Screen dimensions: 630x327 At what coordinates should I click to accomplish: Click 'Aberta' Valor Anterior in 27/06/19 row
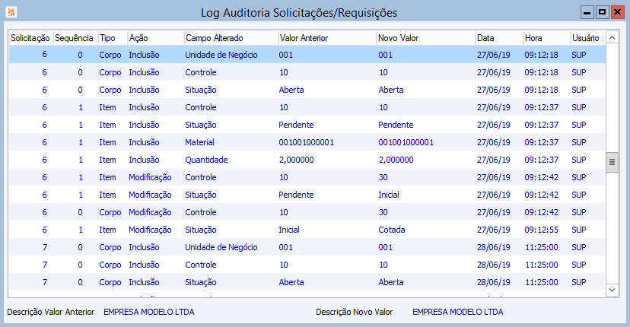[291, 90]
